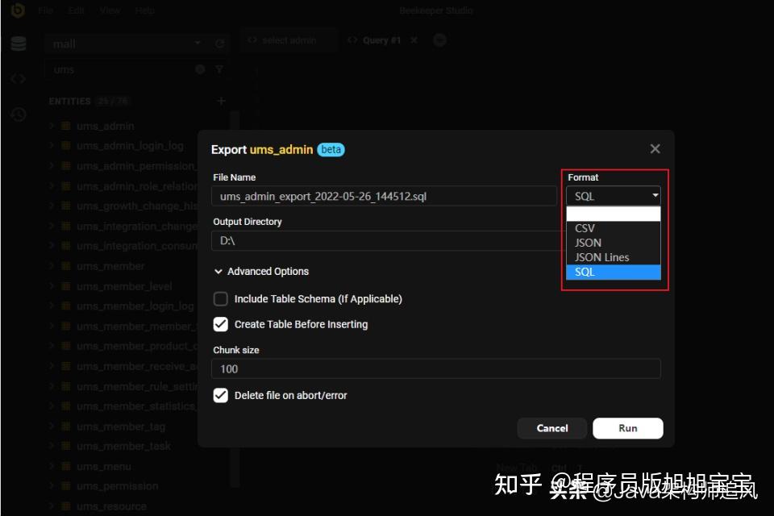
Task: Switch to the select admin tab
Action: (289, 40)
